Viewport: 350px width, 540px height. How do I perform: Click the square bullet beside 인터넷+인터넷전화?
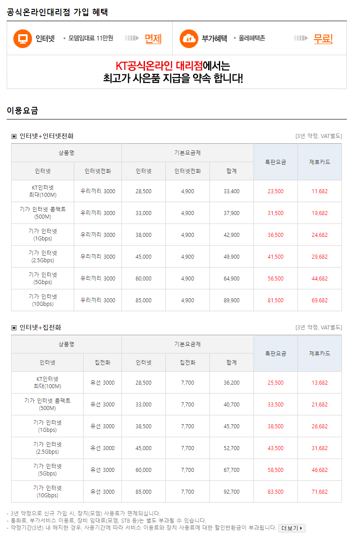(x=14, y=136)
